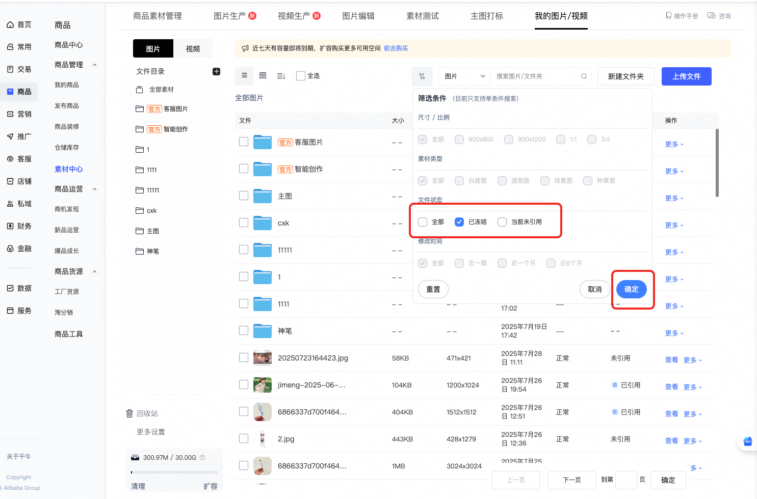The width and height of the screenshot is (757, 499).
Task: Tick the 全选 select-all checkbox
Action: (301, 76)
